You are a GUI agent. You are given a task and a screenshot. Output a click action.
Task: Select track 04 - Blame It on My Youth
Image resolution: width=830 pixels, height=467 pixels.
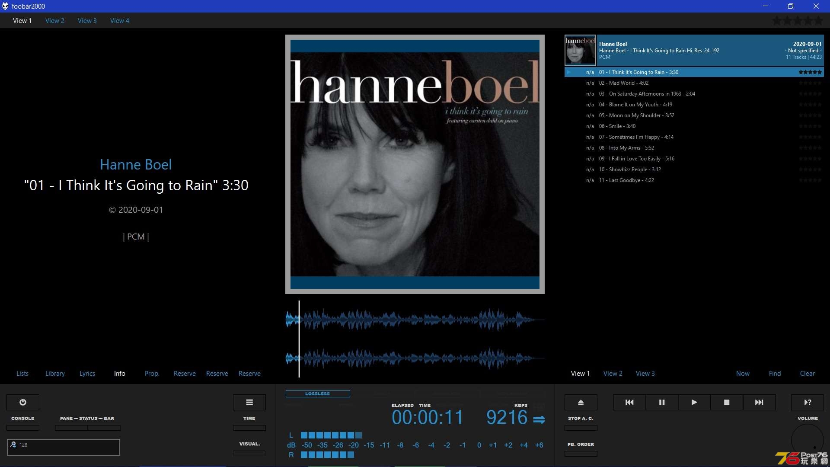point(694,105)
